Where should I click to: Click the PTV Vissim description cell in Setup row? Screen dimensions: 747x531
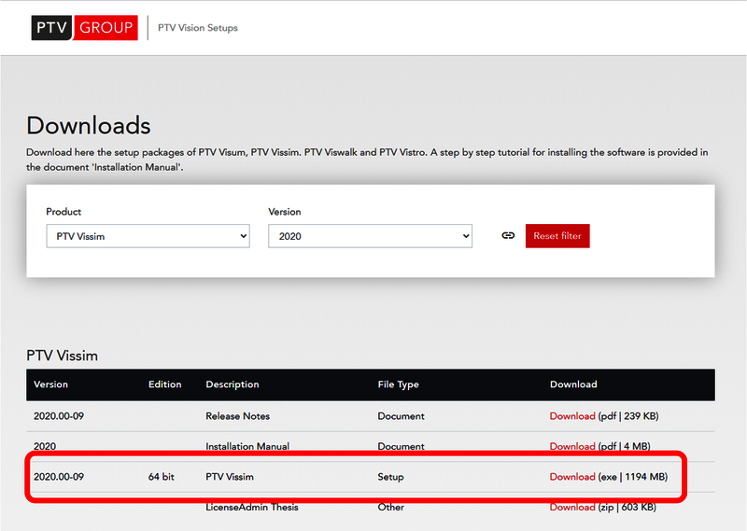click(230, 477)
